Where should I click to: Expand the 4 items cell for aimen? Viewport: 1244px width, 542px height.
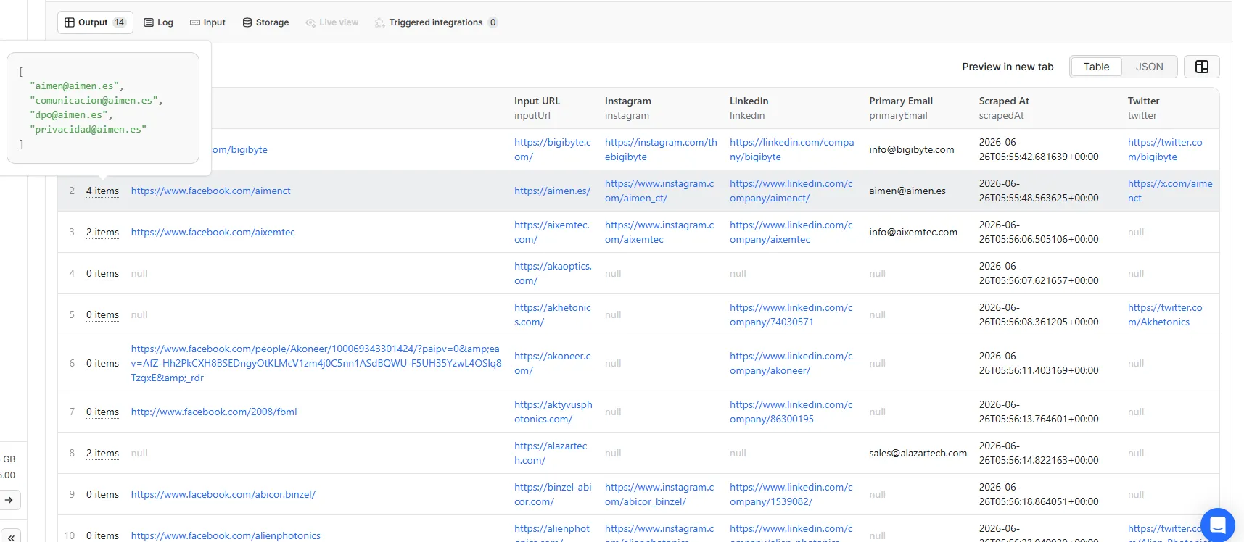102,191
